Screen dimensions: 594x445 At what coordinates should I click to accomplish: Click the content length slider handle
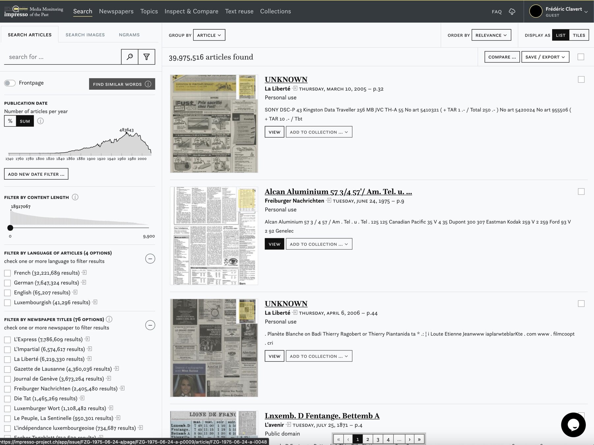point(10,228)
